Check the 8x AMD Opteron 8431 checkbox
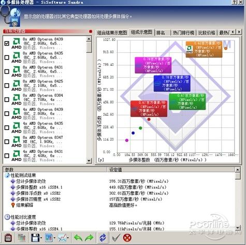The height and width of the screenshot is (245, 246). point(7,71)
